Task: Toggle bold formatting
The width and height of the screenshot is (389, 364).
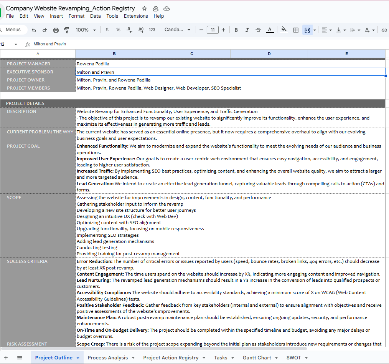Action: click(236, 30)
